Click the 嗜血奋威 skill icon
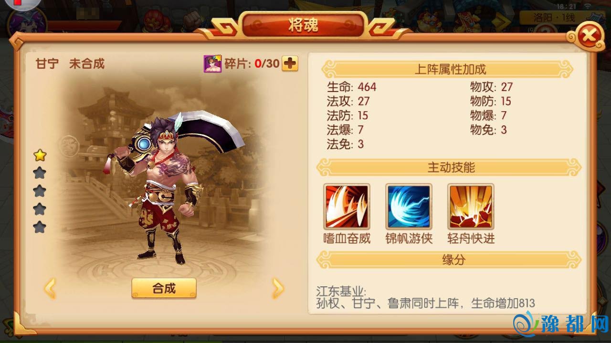Screen dimensions: 611x343 coord(347,207)
